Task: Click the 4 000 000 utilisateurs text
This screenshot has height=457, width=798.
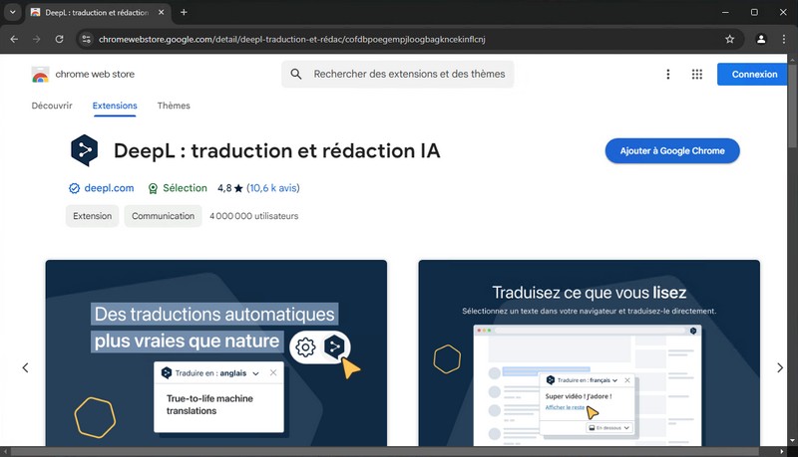Action: (254, 216)
